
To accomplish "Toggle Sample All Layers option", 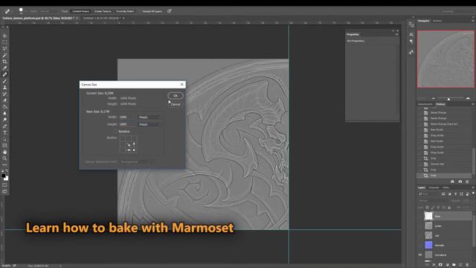I will pyautogui.click(x=152, y=11).
